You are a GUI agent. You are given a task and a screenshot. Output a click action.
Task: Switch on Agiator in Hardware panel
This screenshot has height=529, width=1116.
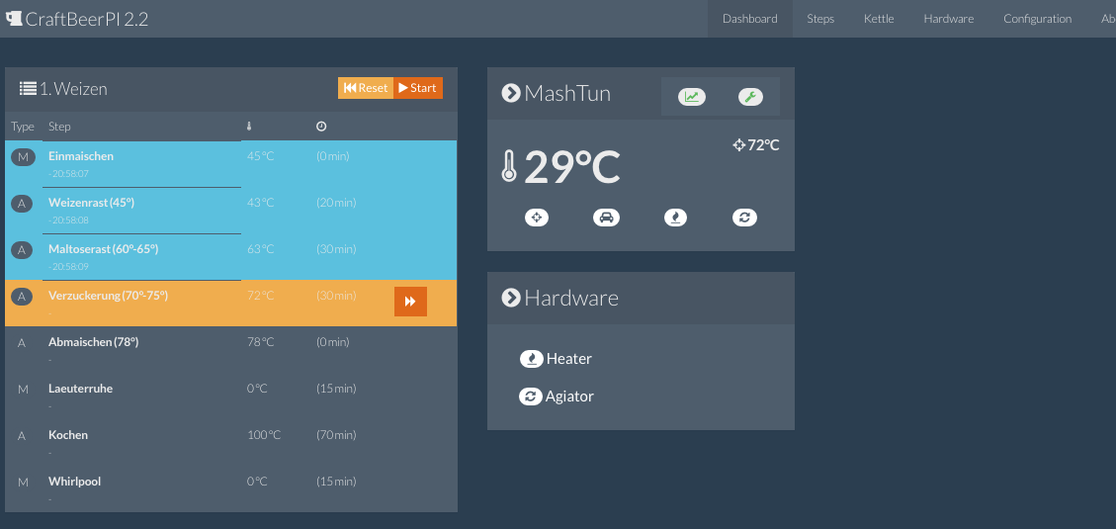[531, 397]
